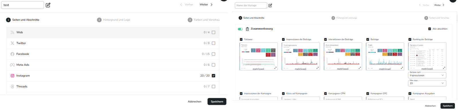
Task: Click the edit icon beside the test name field
Action: [x=48, y=5]
